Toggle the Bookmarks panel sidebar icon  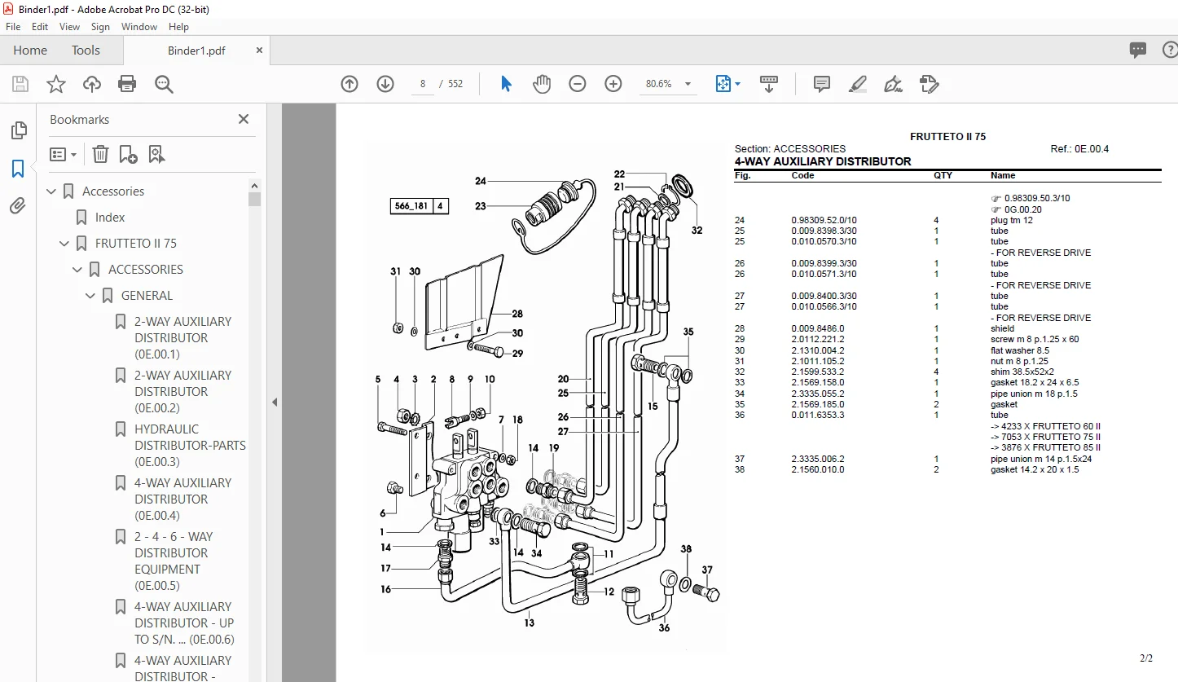pos(18,169)
